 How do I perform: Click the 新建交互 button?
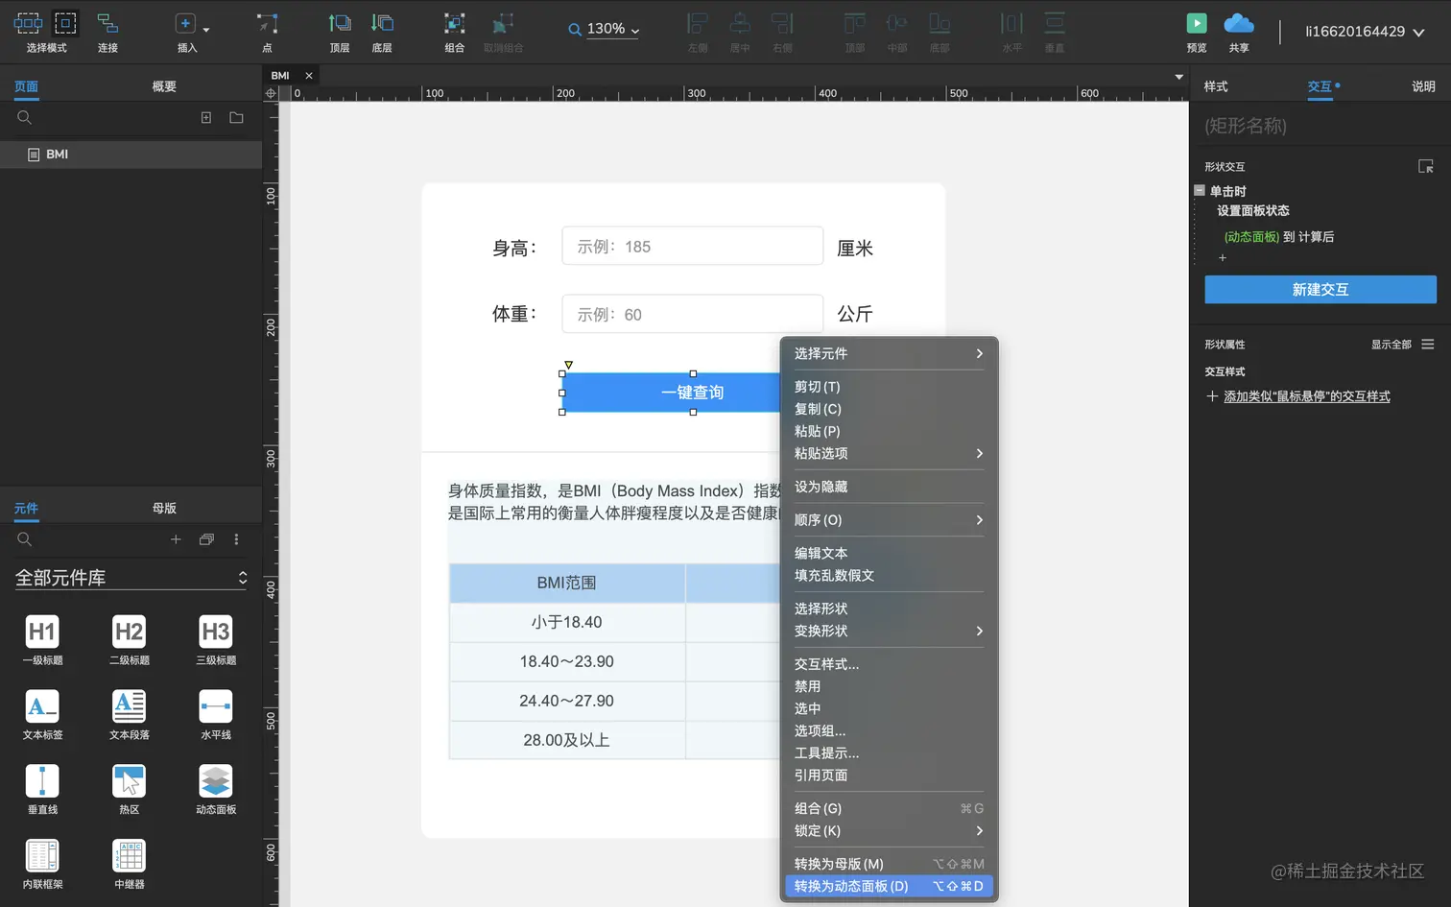click(1320, 290)
